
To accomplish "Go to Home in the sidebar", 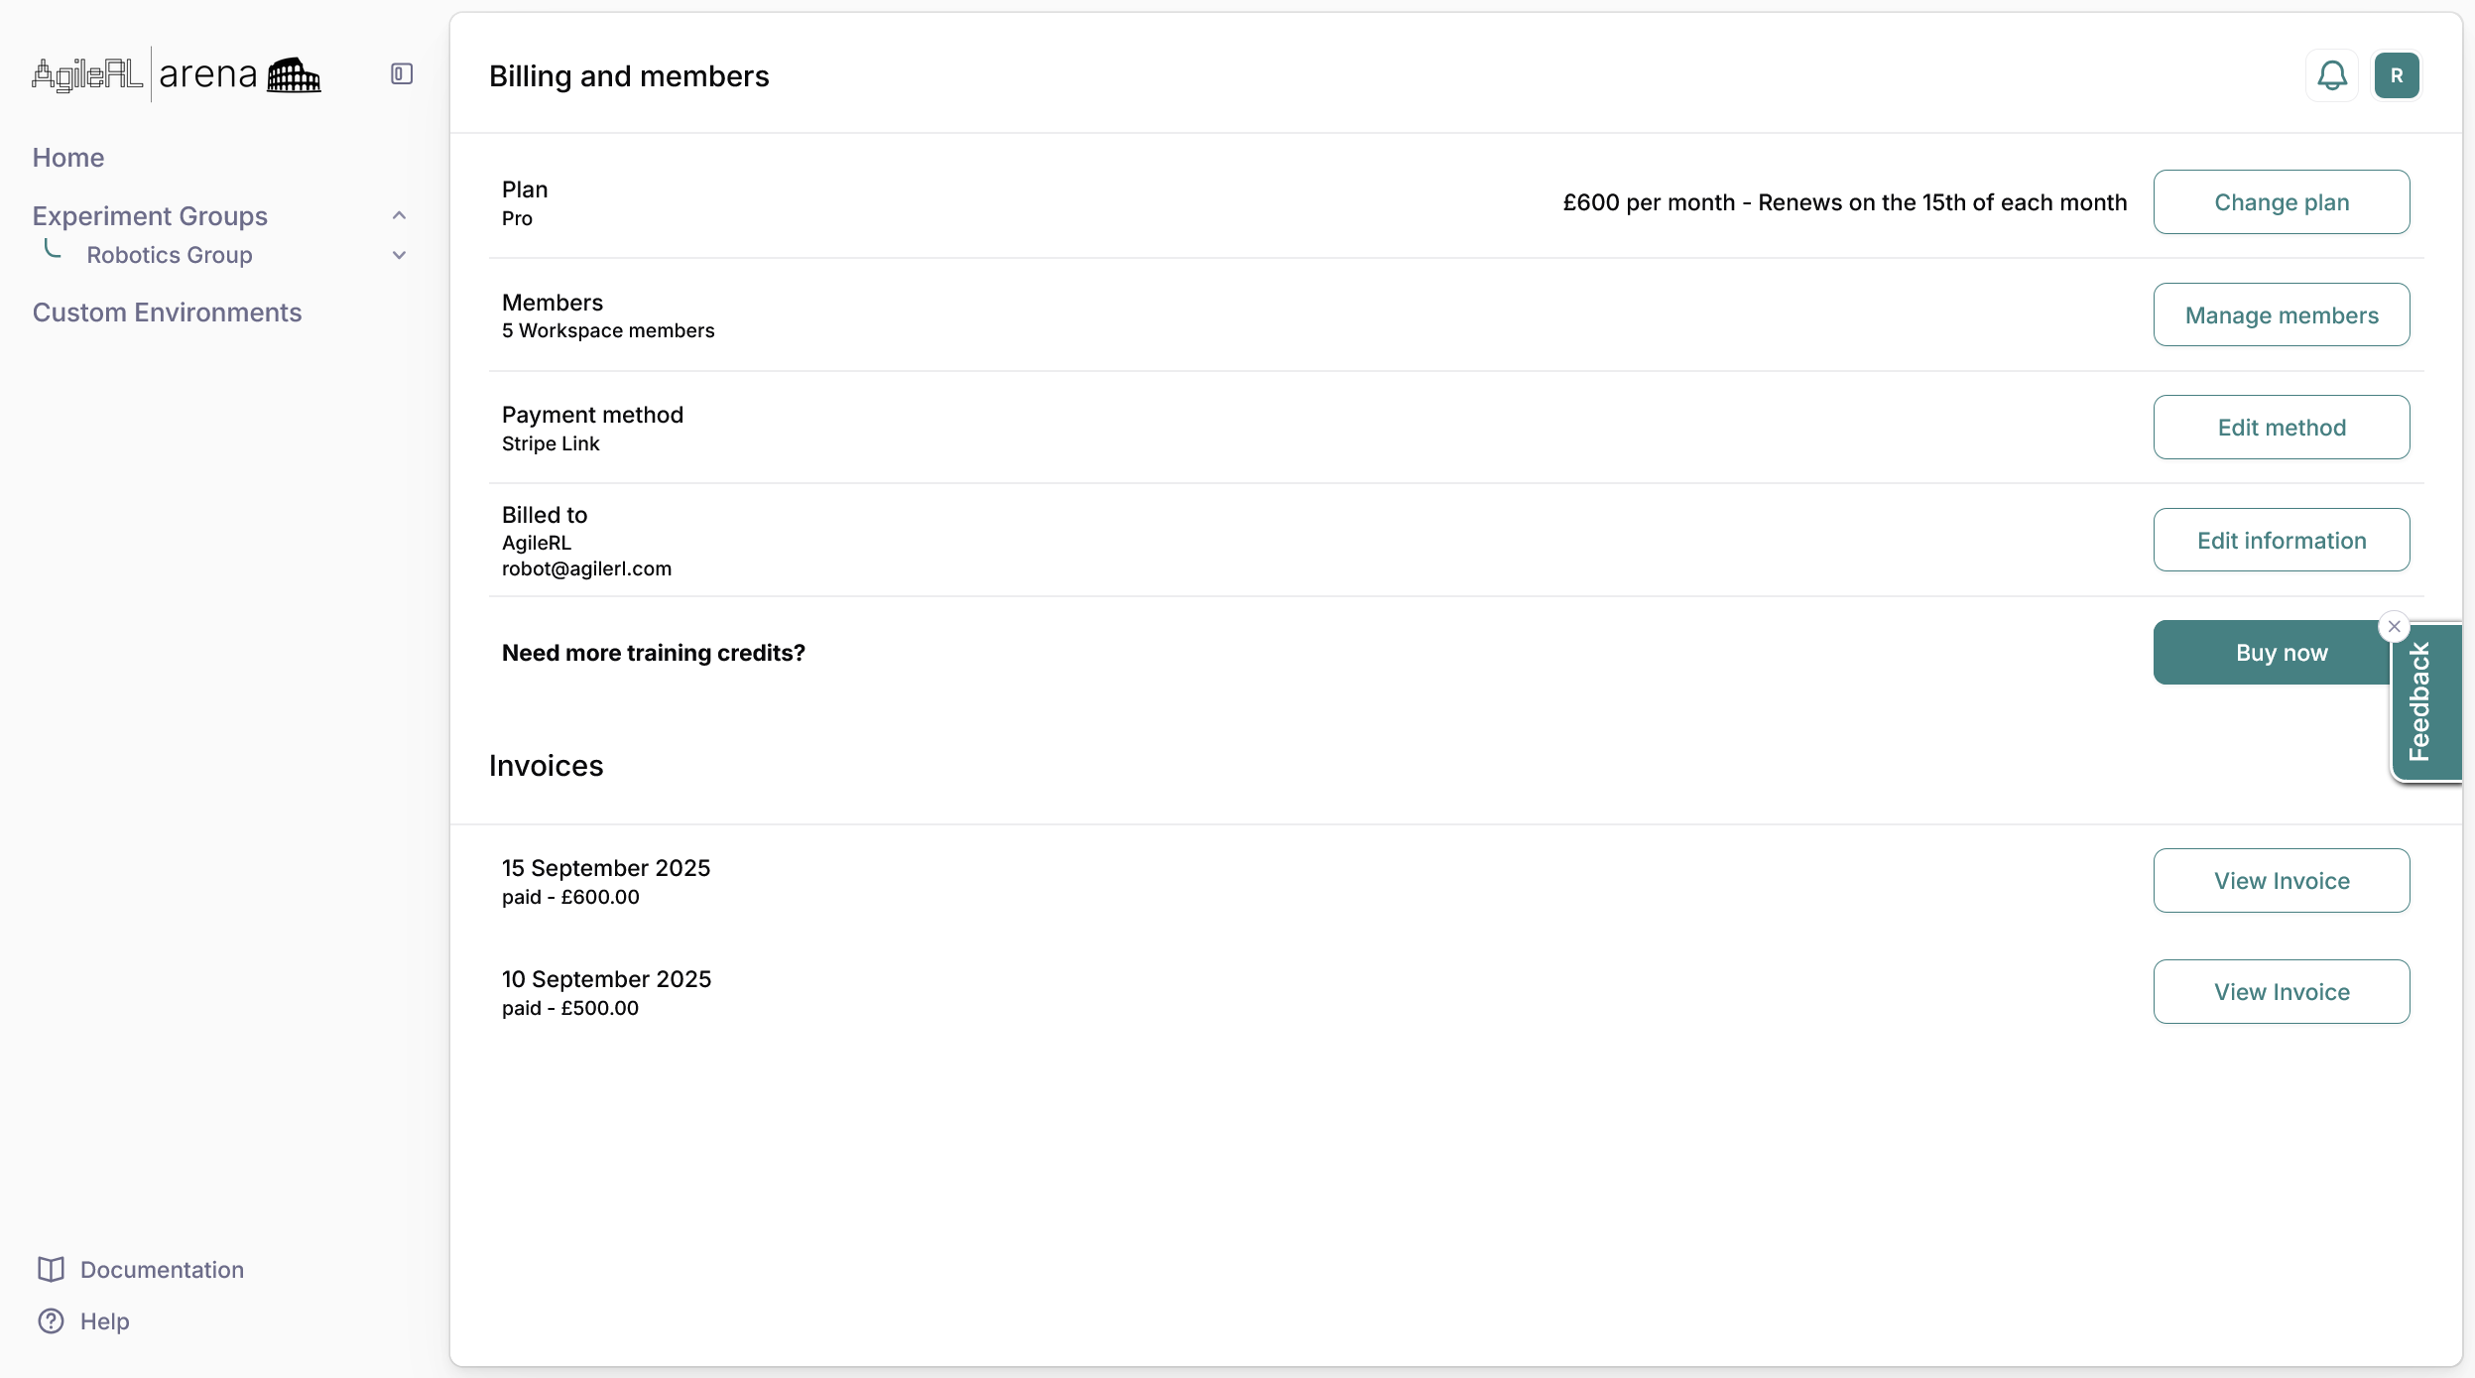I will [67, 157].
